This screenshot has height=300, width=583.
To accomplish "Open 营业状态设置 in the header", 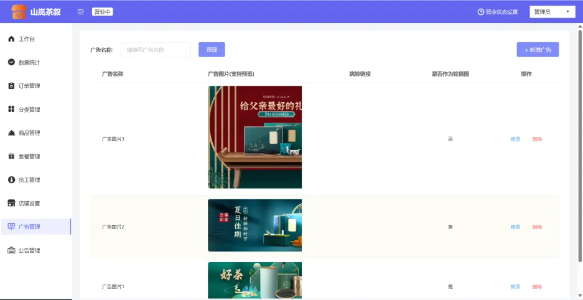I will click(x=497, y=12).
